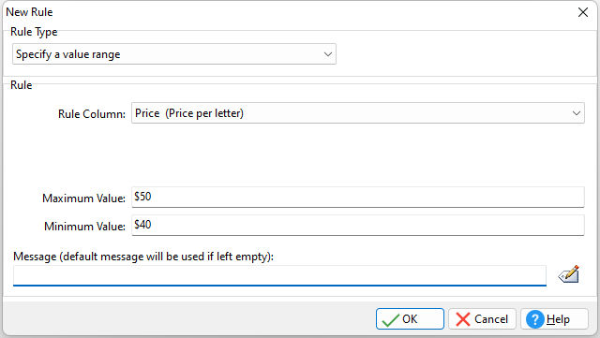Open the 'Specify a value range' combo box
600x338 pixels.
click(174, 54)
